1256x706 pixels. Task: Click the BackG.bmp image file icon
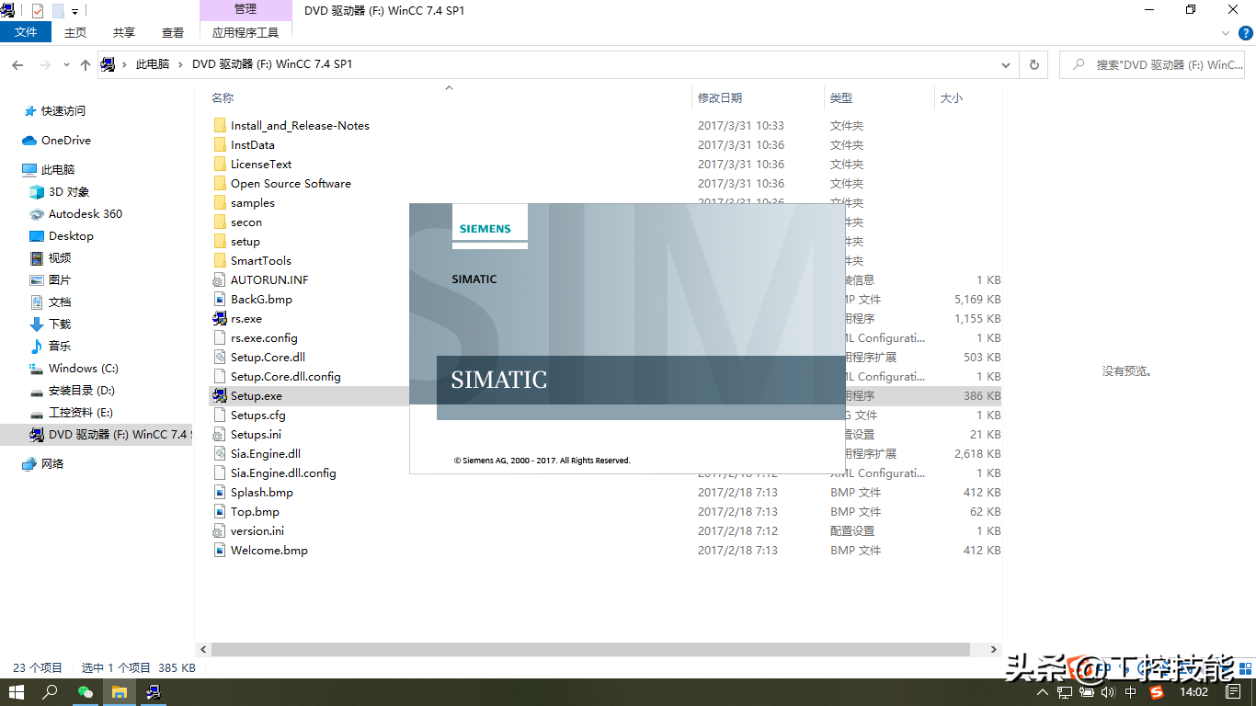pyautogui.click(x=219, y=300)
